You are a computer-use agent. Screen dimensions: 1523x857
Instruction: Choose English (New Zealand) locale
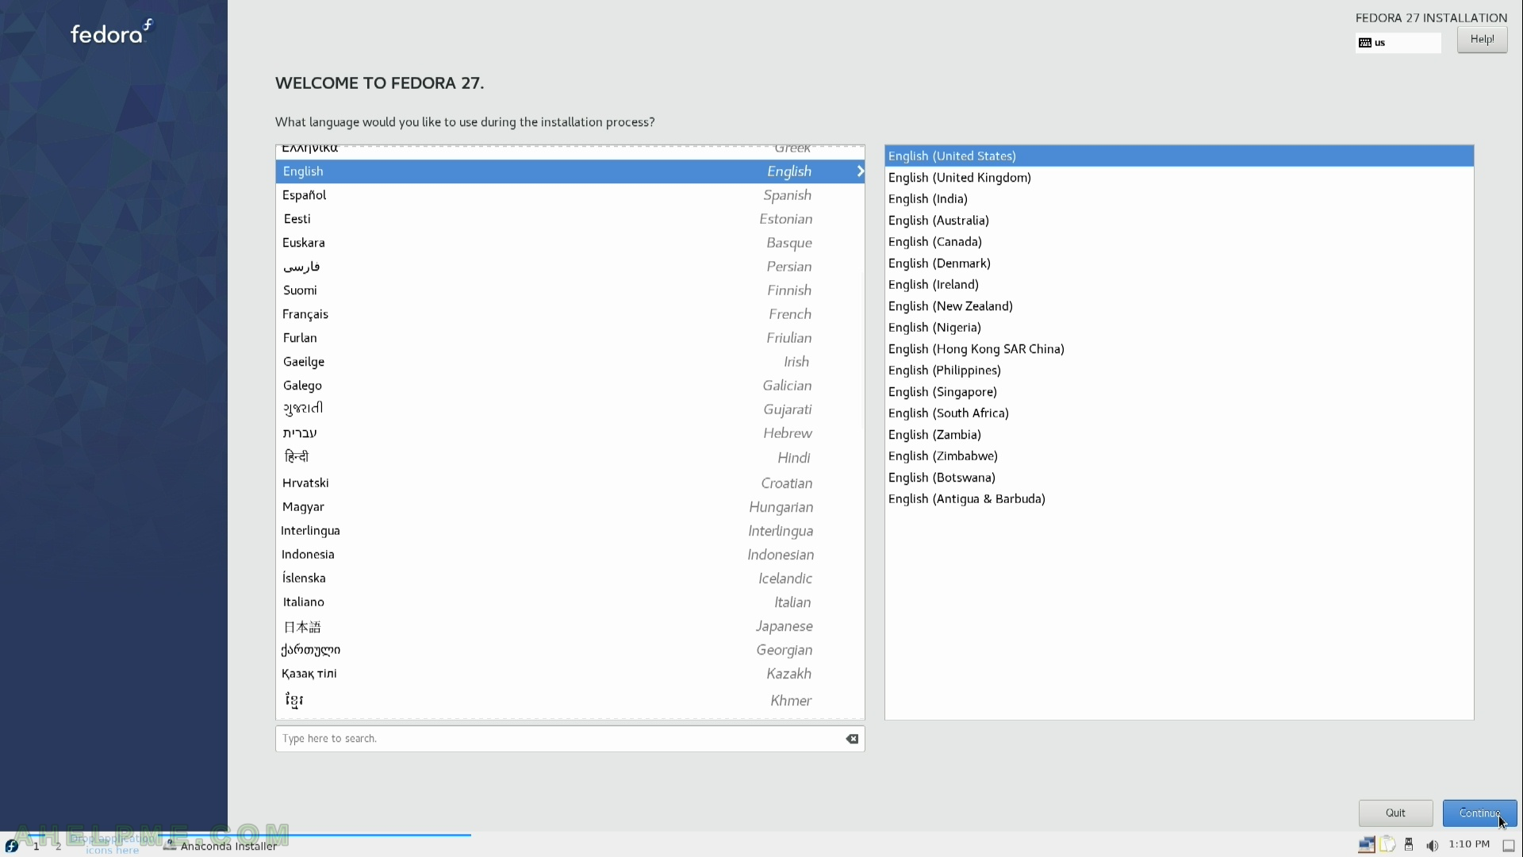click(1179, 306)
